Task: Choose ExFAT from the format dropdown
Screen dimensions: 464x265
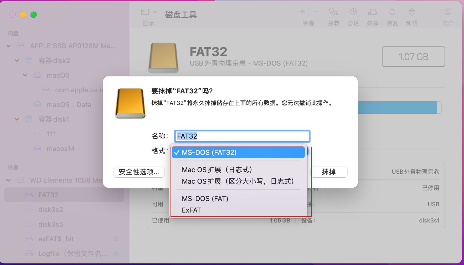Action: [191, 210]
